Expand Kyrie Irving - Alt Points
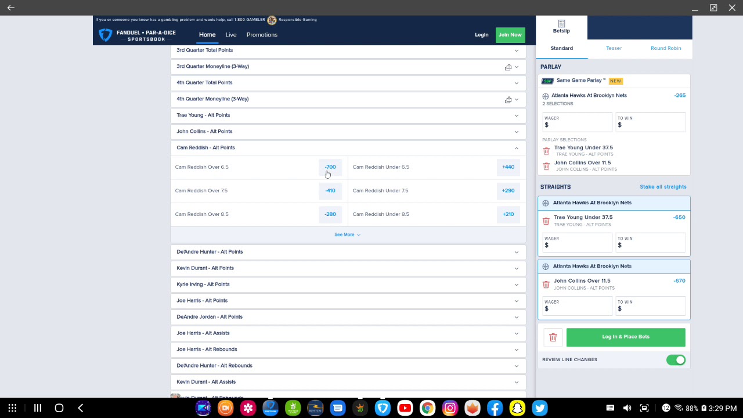743x418 pixels. pyautogui.click(x=348, y=284)
